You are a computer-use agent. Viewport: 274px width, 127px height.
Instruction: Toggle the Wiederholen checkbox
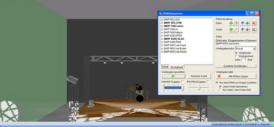pyautogui.click(x=237, y=52)
